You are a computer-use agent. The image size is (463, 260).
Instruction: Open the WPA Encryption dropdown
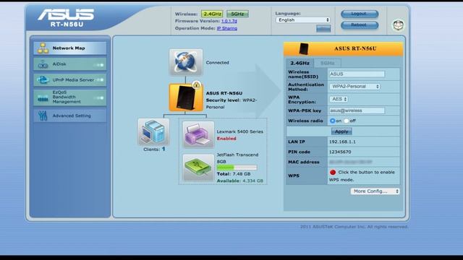point(339,99)
